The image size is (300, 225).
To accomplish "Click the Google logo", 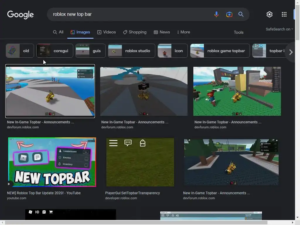I will [x=20, y=15].
